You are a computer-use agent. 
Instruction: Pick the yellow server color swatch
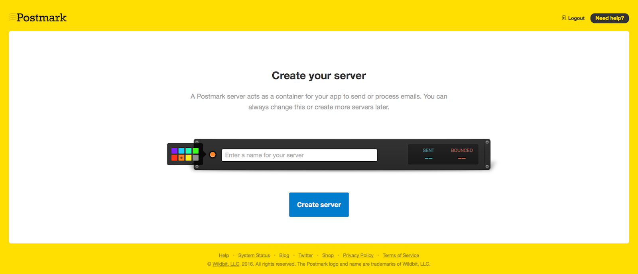[x=189, y=158]
